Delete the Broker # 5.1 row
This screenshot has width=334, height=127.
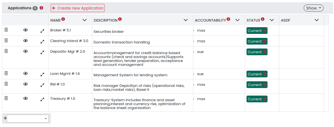click(x=6, y=30)
